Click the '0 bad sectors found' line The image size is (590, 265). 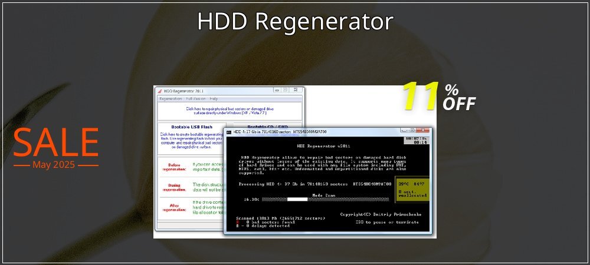[x=265, y=222]
